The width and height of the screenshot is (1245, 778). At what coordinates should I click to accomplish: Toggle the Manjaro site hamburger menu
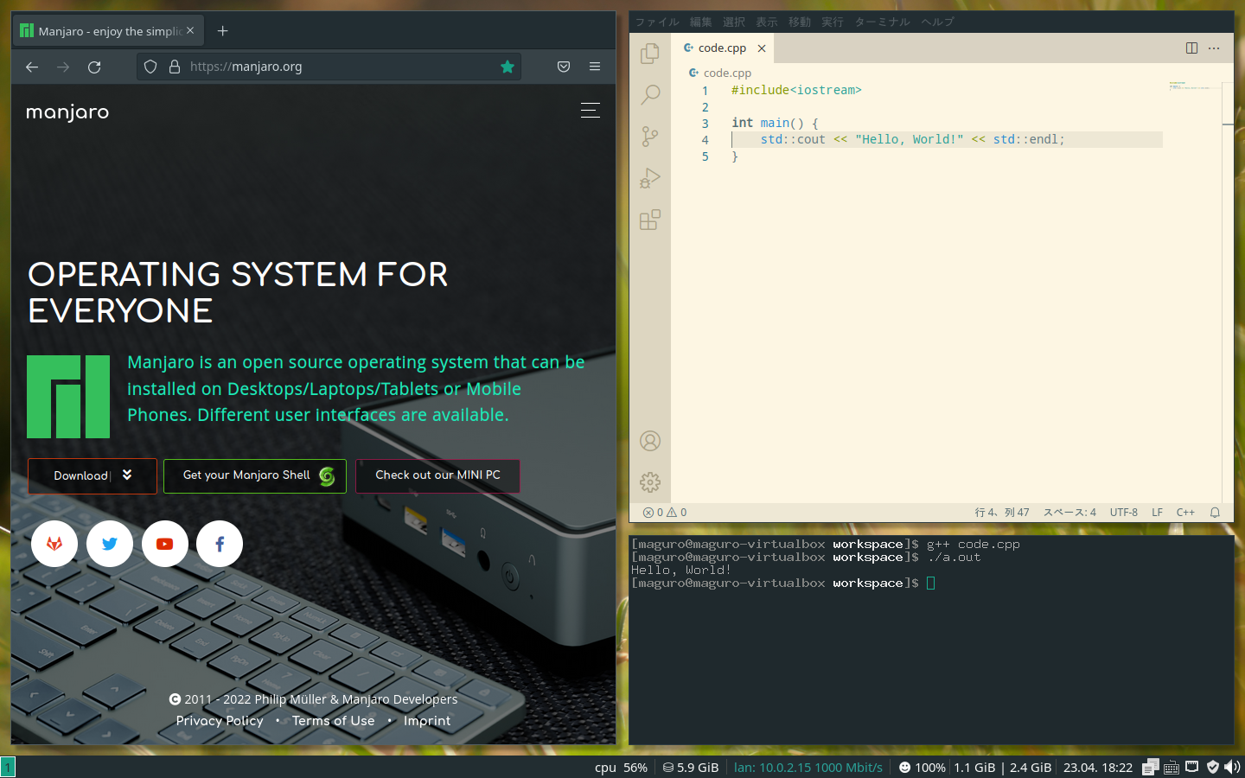coord(591,111)
